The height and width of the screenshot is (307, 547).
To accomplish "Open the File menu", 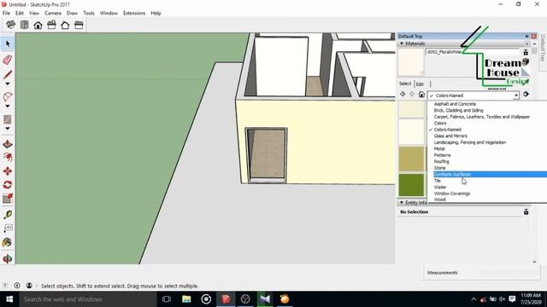I will point(6,14).
